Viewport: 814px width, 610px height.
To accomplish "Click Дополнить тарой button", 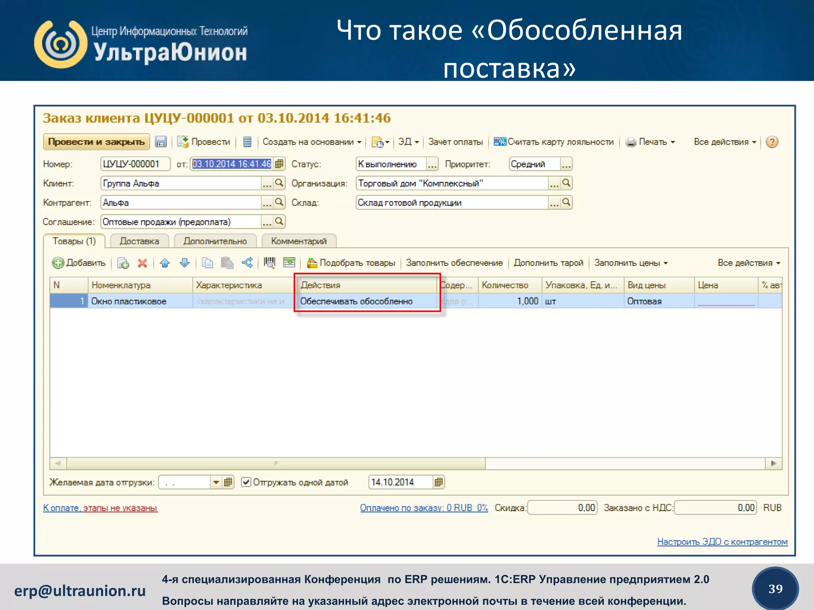I will click(x=548, y=263).
